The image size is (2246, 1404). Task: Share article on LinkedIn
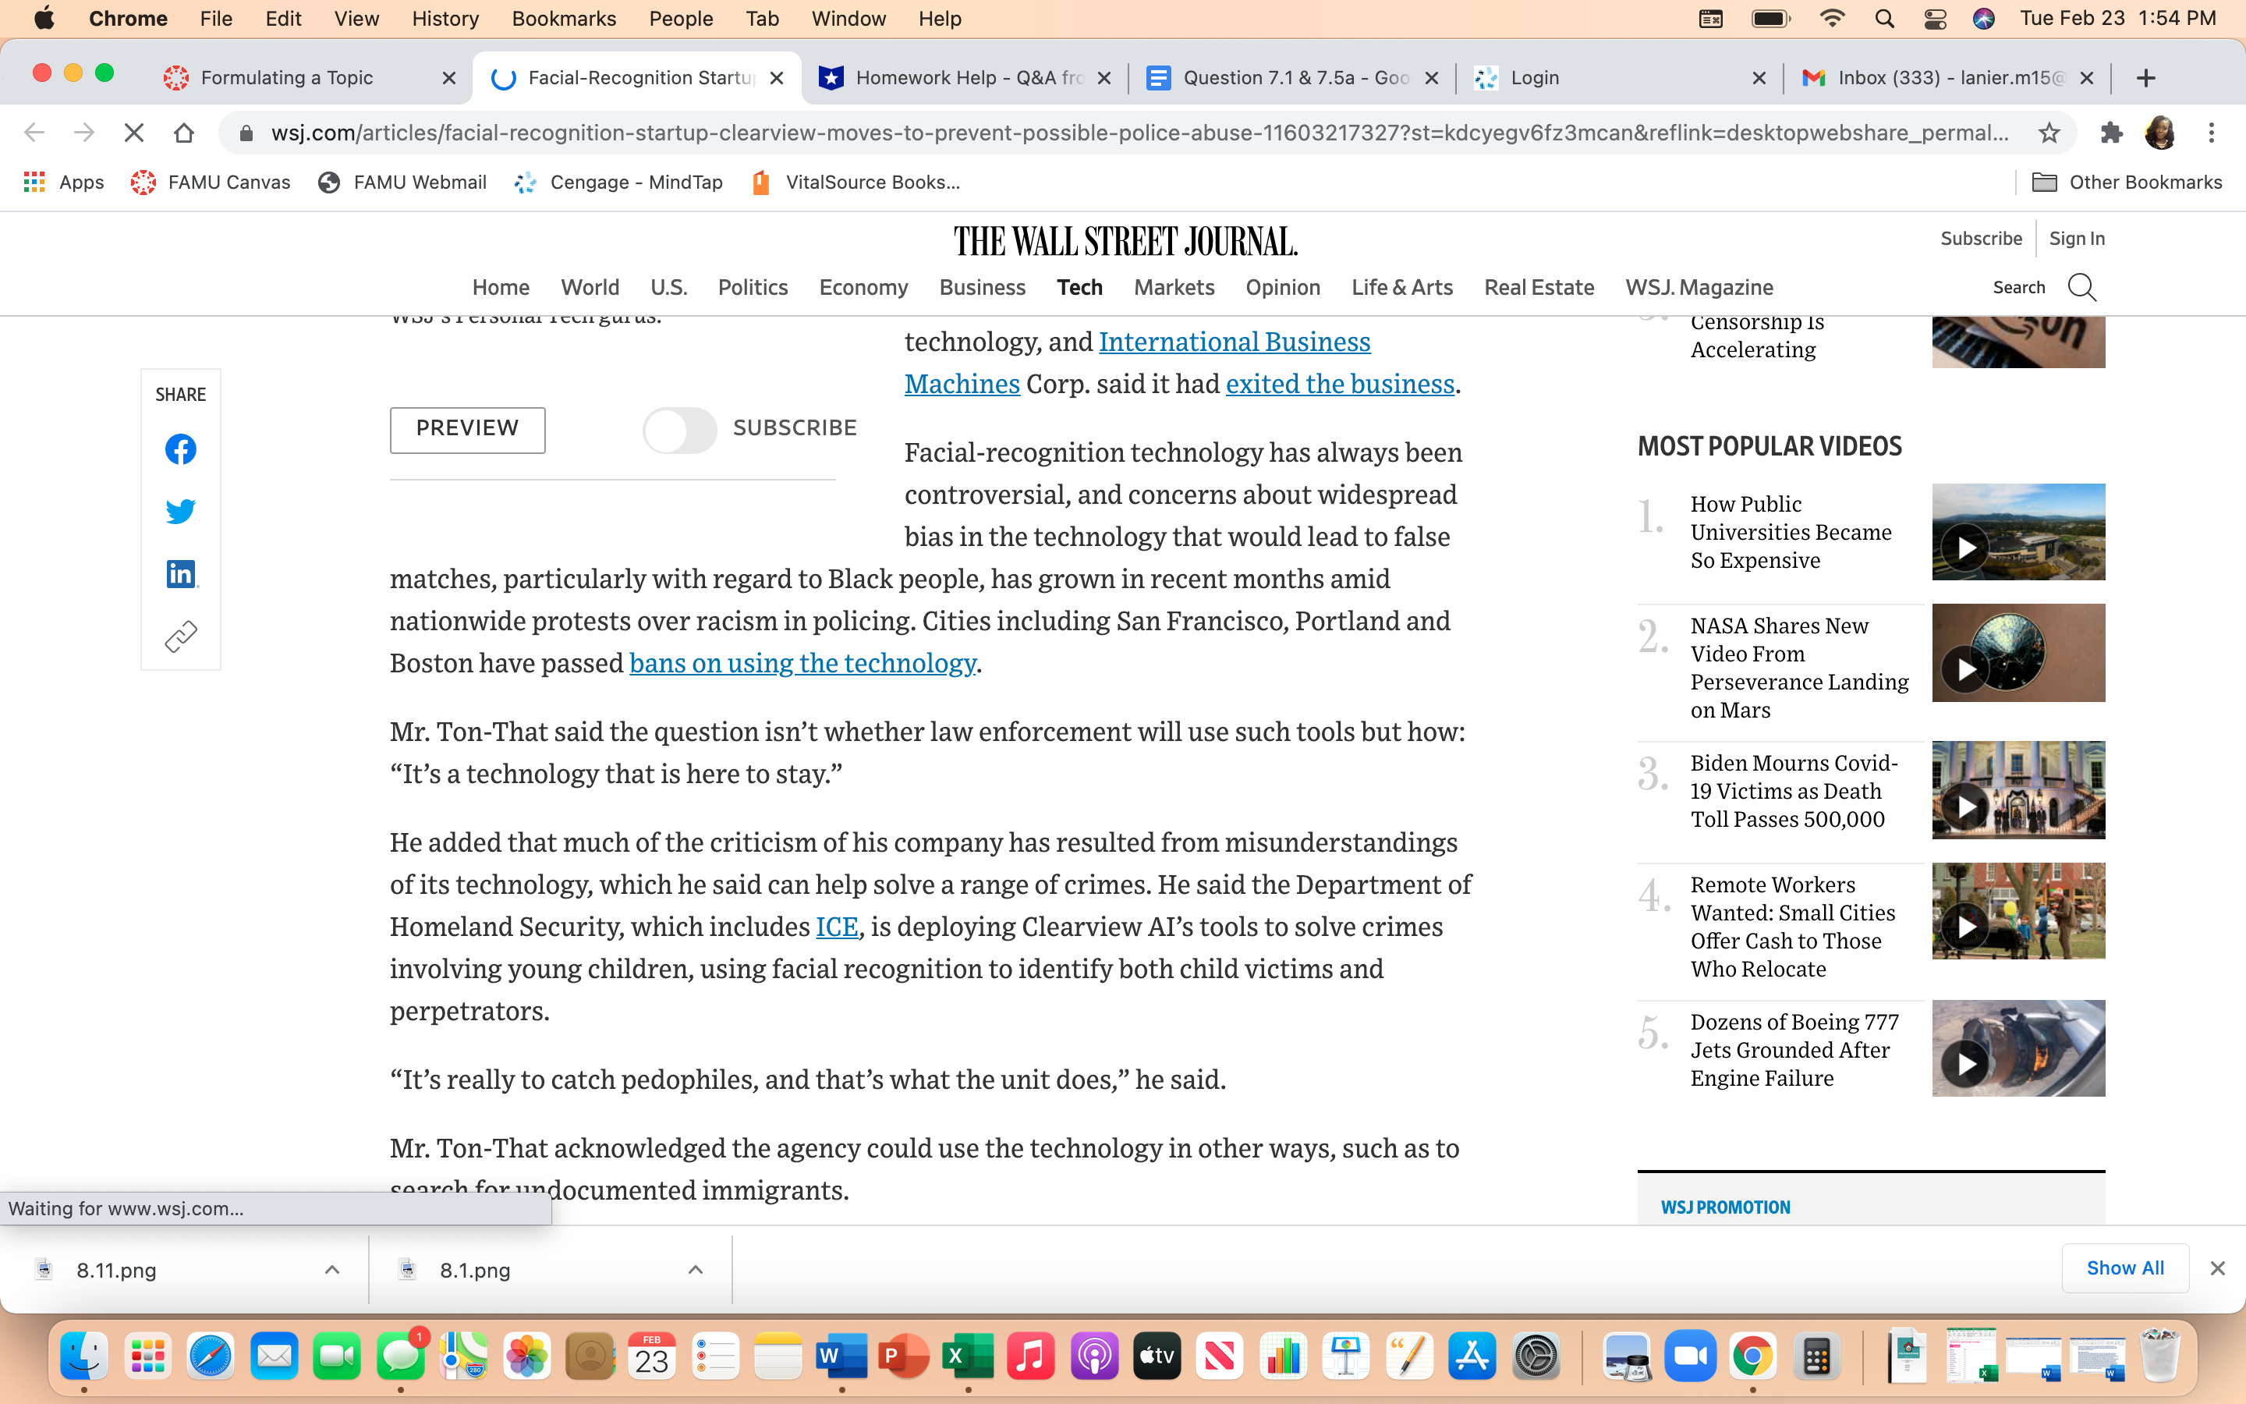point(180,574)
